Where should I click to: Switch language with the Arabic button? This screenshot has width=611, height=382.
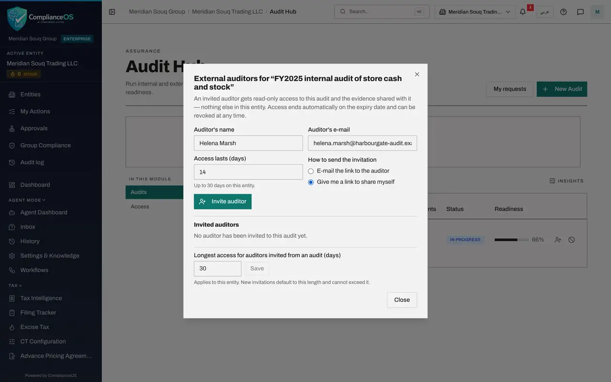[x=545, y=12]
